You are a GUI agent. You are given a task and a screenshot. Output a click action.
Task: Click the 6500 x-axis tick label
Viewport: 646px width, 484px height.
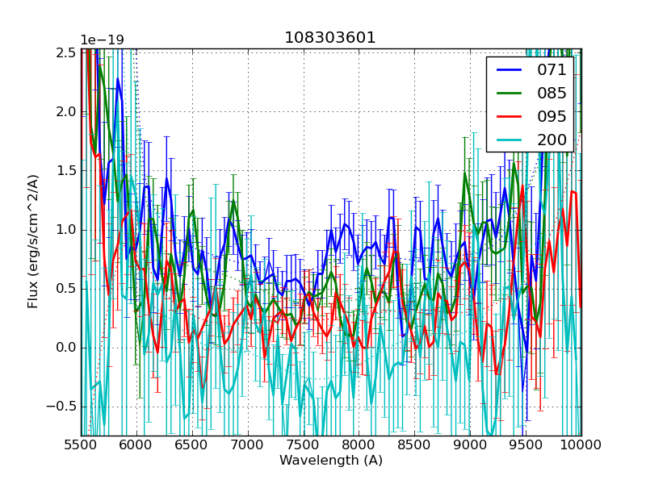192,445
